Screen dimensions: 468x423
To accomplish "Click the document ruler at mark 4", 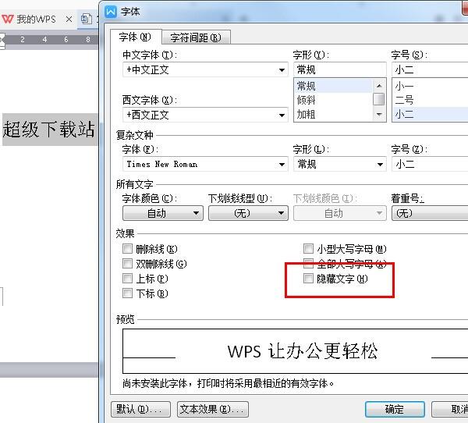I will tap(44, 40).
